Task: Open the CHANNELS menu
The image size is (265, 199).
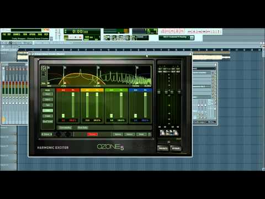Action: pyautogui.click(x=17, y=34)
